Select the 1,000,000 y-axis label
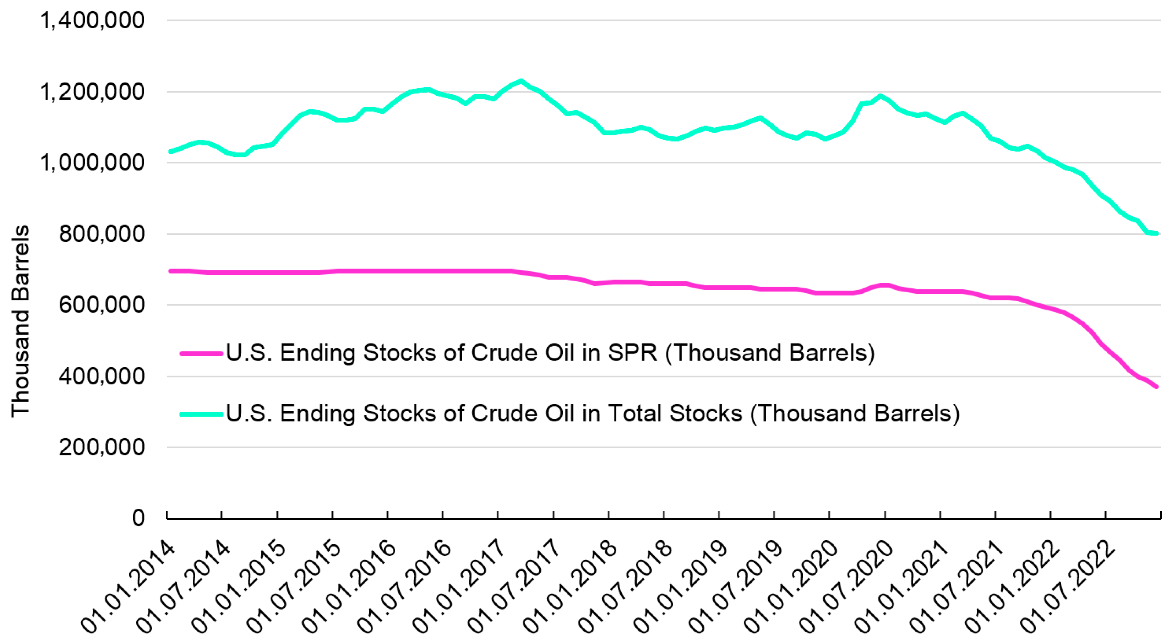This screenshot has width=1172, height=643. [93, 163]
